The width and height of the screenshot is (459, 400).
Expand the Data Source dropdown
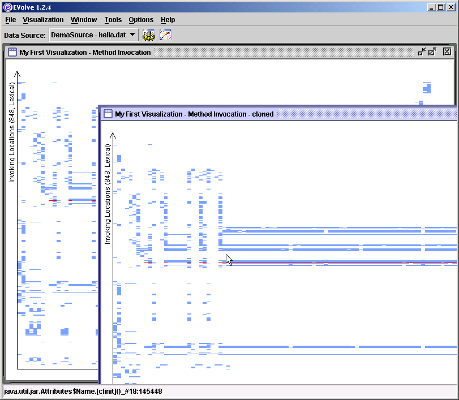pos(94,35)
